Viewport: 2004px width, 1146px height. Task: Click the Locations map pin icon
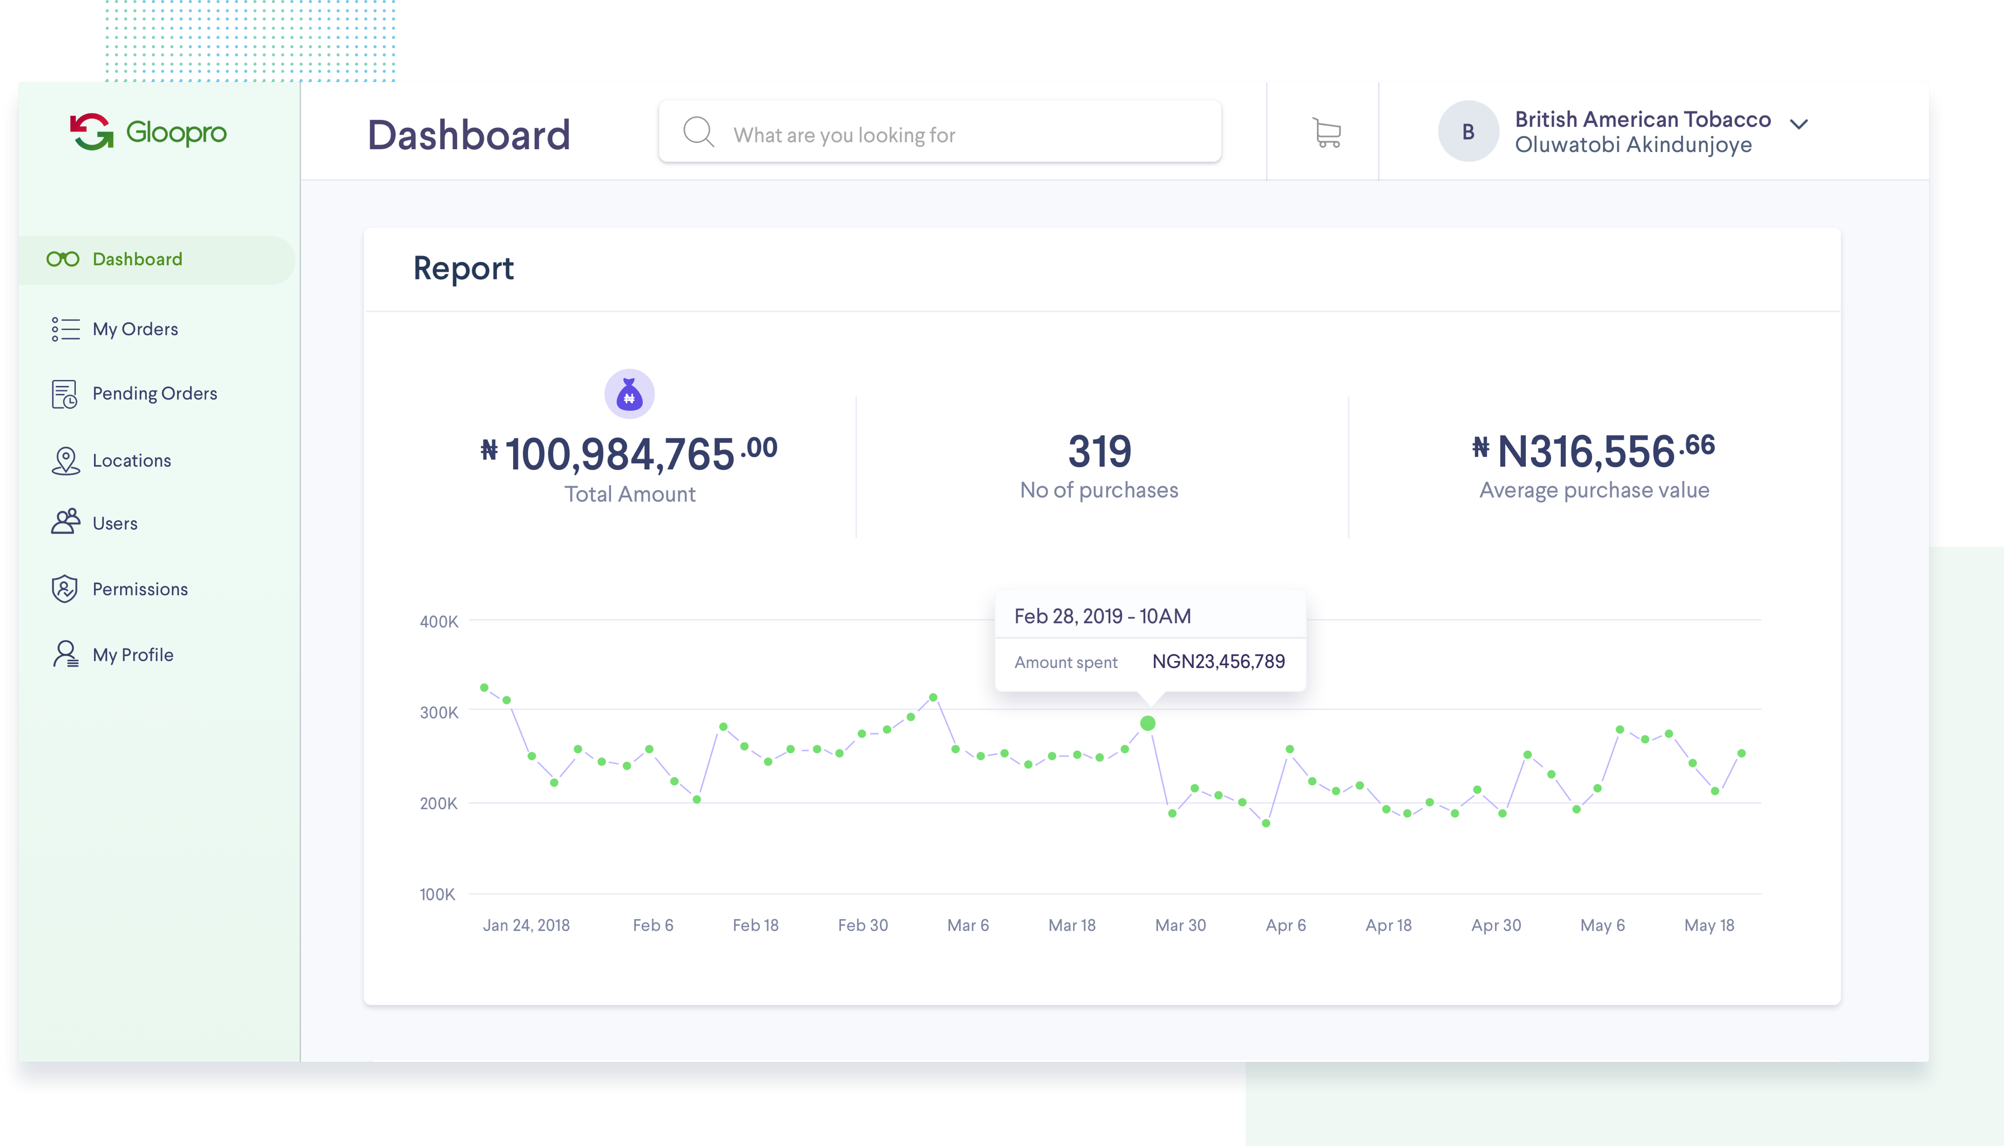65,461
